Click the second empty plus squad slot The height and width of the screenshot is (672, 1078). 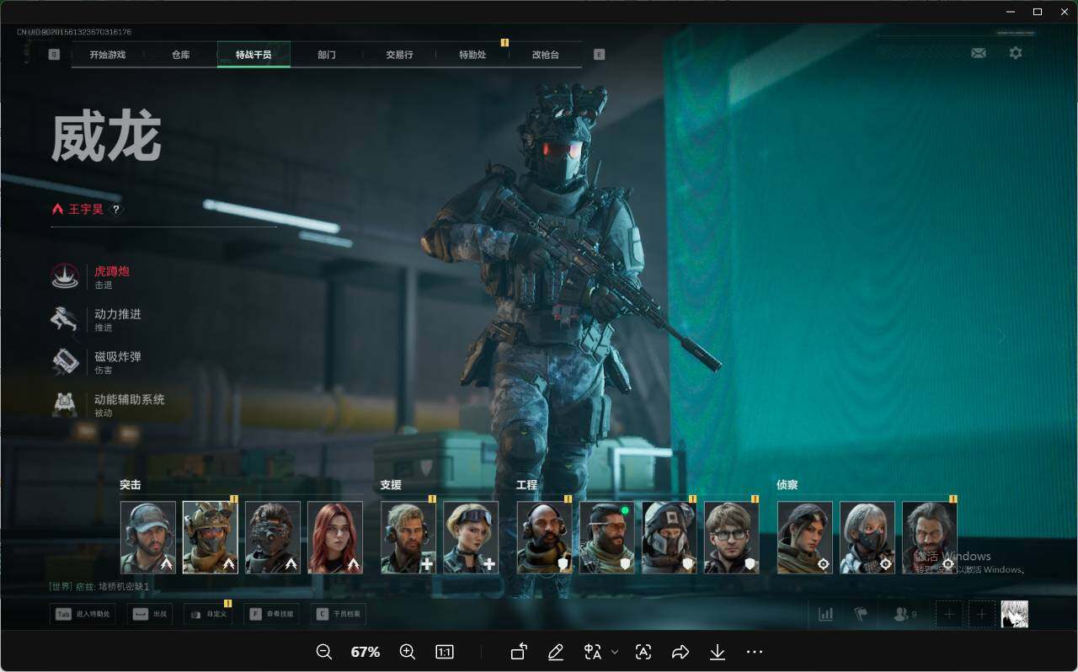[981, 614]
